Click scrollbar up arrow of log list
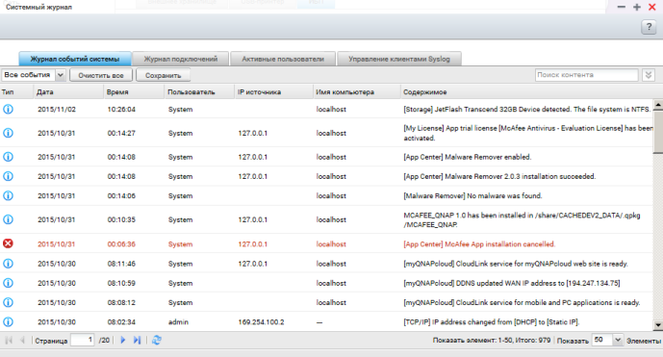This screenshot has height=357, width=663. [x=658, y=104]
